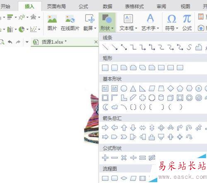This screenshot has height=183, width=207.
Task: Choose the rounded rectangle shape
Action: click(114, 68)
